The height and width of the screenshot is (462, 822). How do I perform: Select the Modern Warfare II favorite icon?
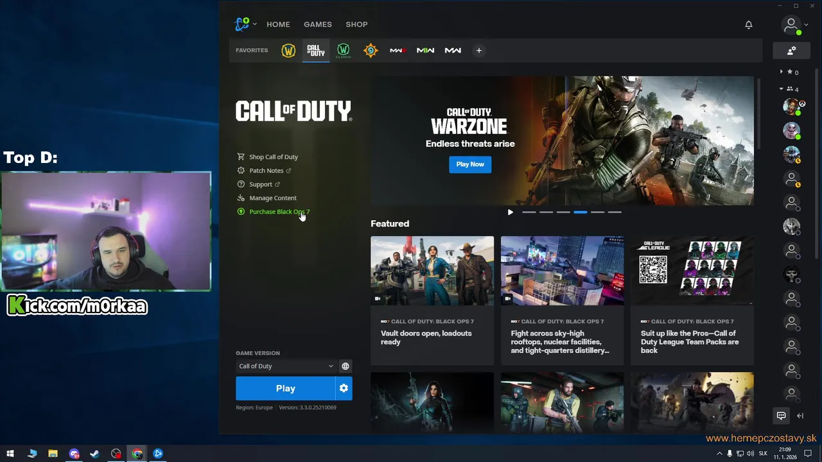pyautogui.click(x=425, y=50)
